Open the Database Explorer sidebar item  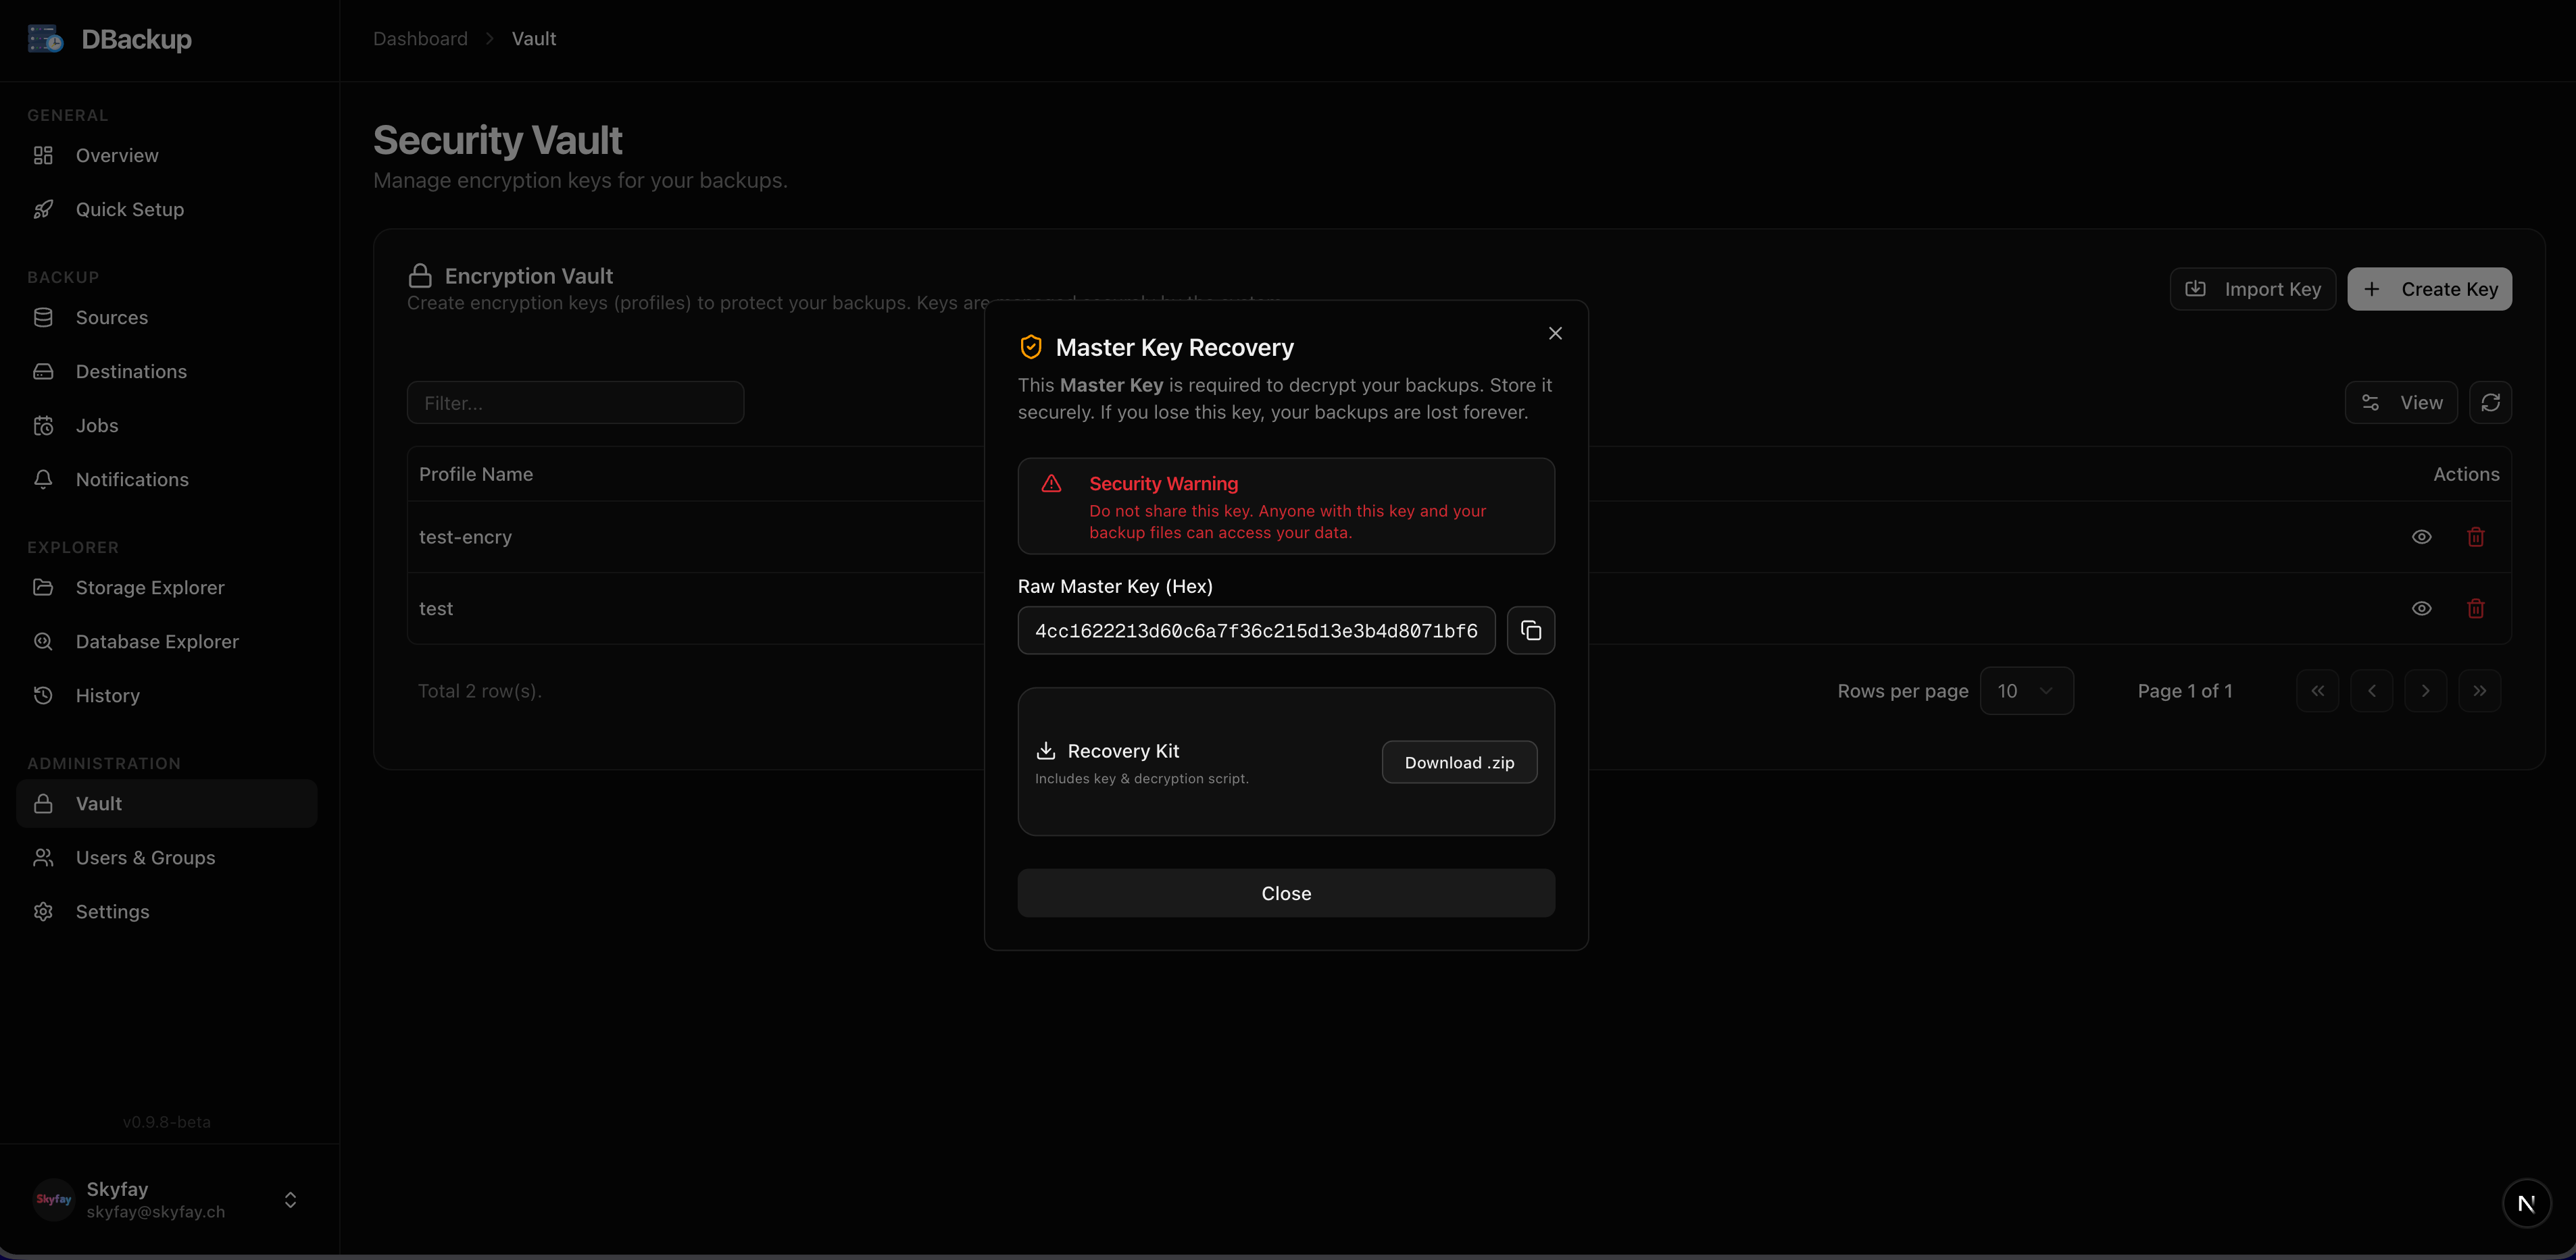157,641
